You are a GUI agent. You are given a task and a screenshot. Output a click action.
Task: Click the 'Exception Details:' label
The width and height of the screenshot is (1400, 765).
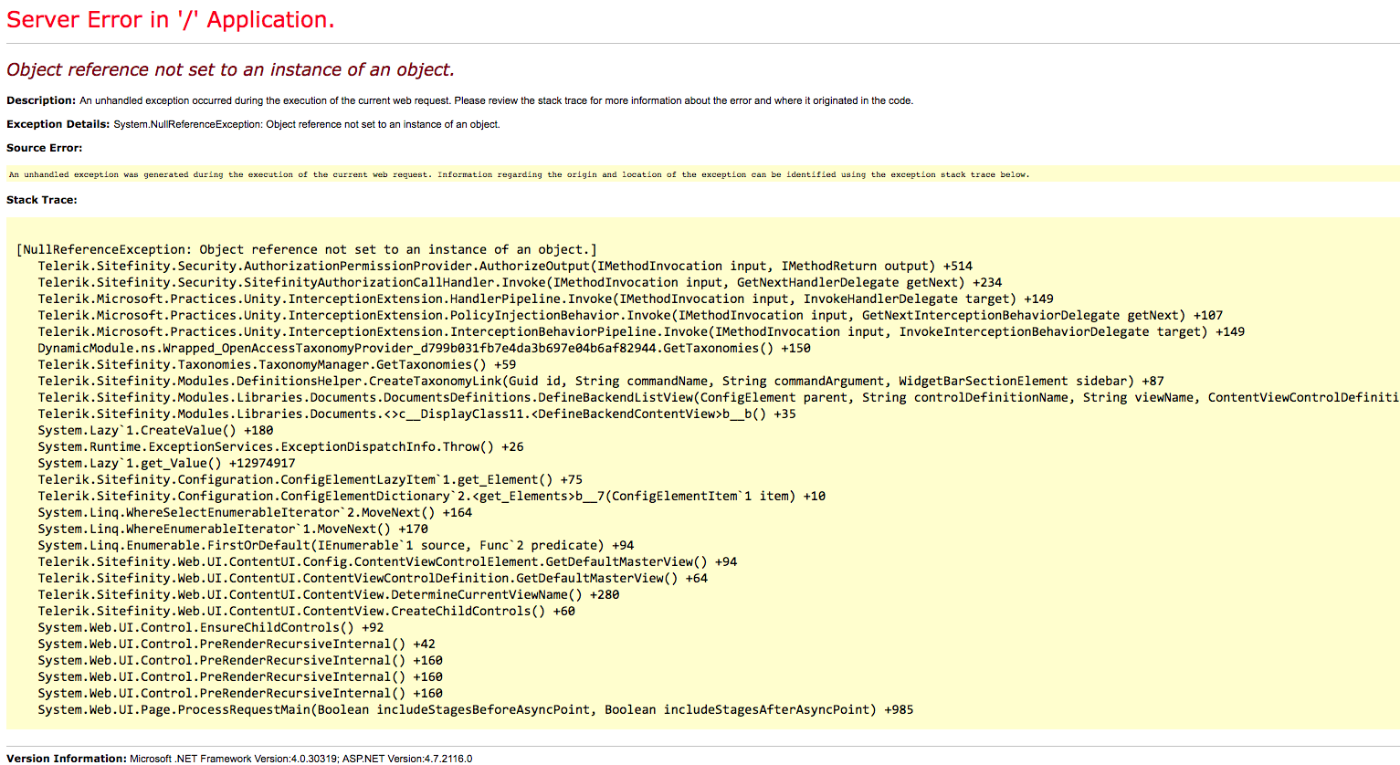58,124
